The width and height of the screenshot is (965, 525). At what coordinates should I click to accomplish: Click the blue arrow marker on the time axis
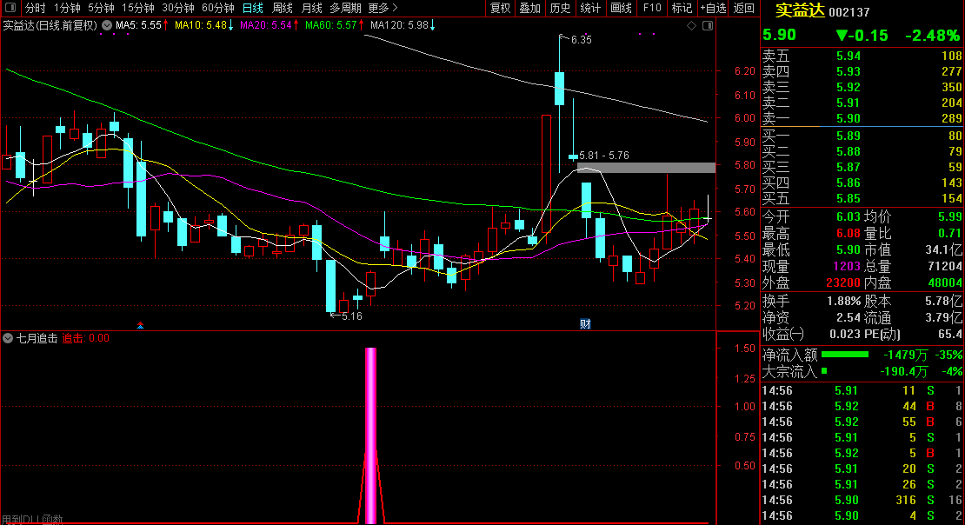click(x=141, y=325)
